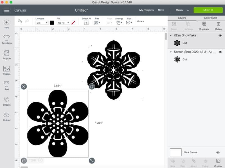Hide the K2so Snowflake layer
This screenshot has height=168, width=225.
click(220, 35)
